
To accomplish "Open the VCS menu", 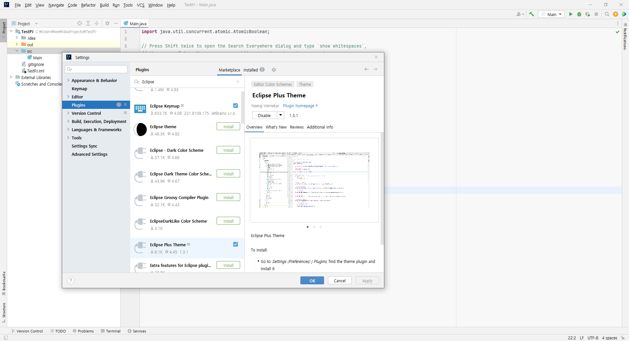I will [x=141, y=5].
